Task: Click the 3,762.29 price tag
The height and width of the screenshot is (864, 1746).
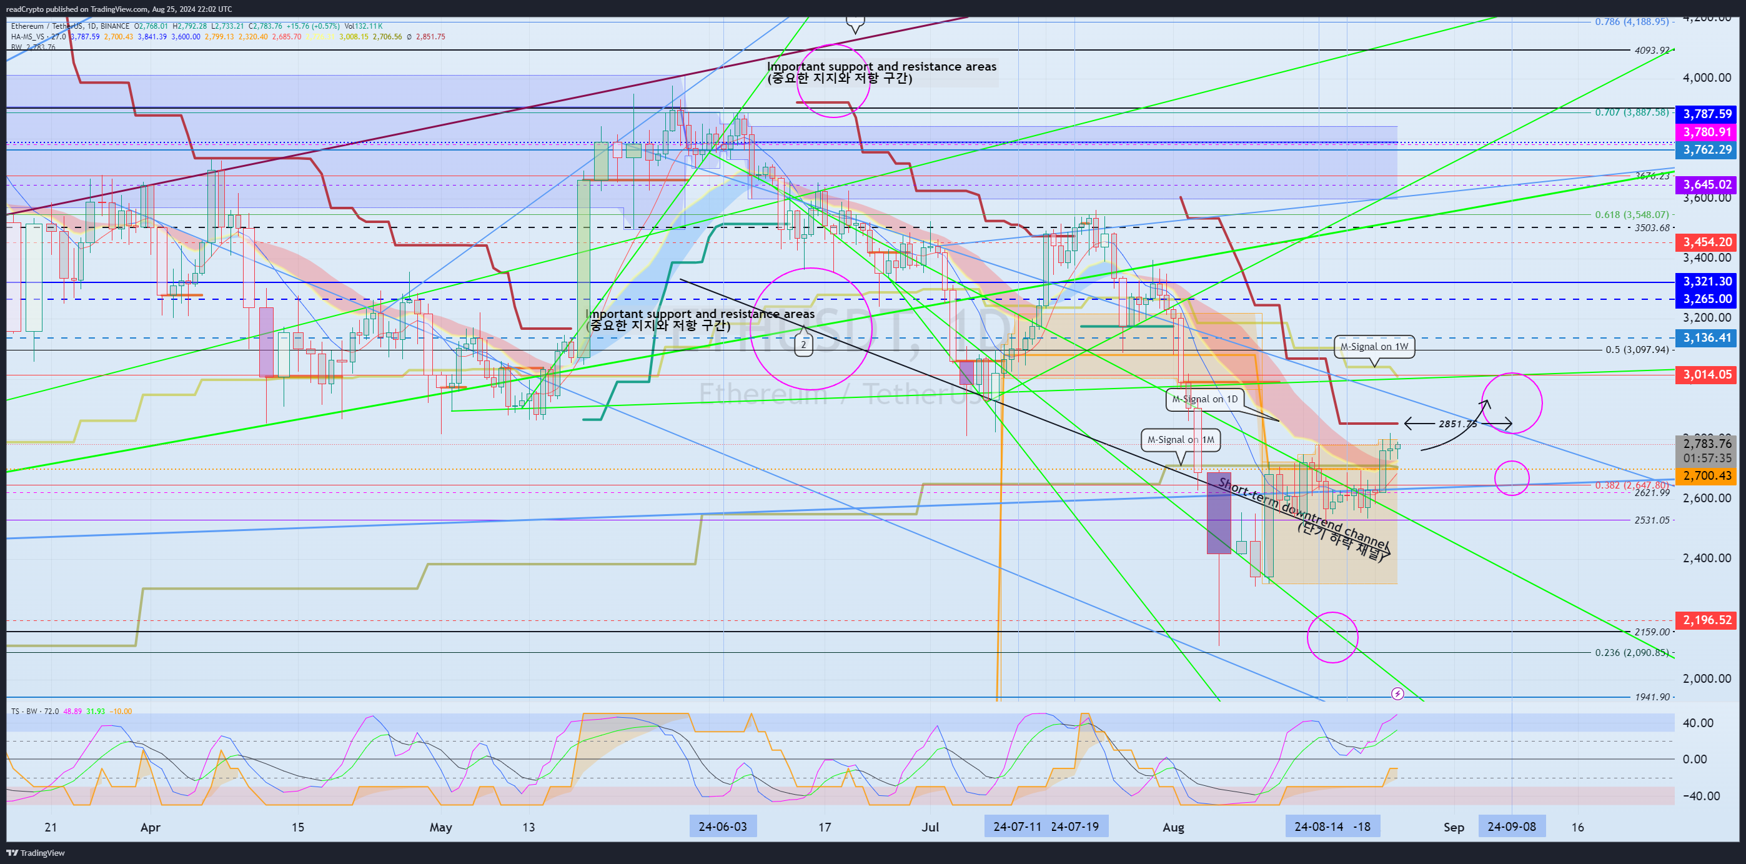Action: tap(1706, 149)
